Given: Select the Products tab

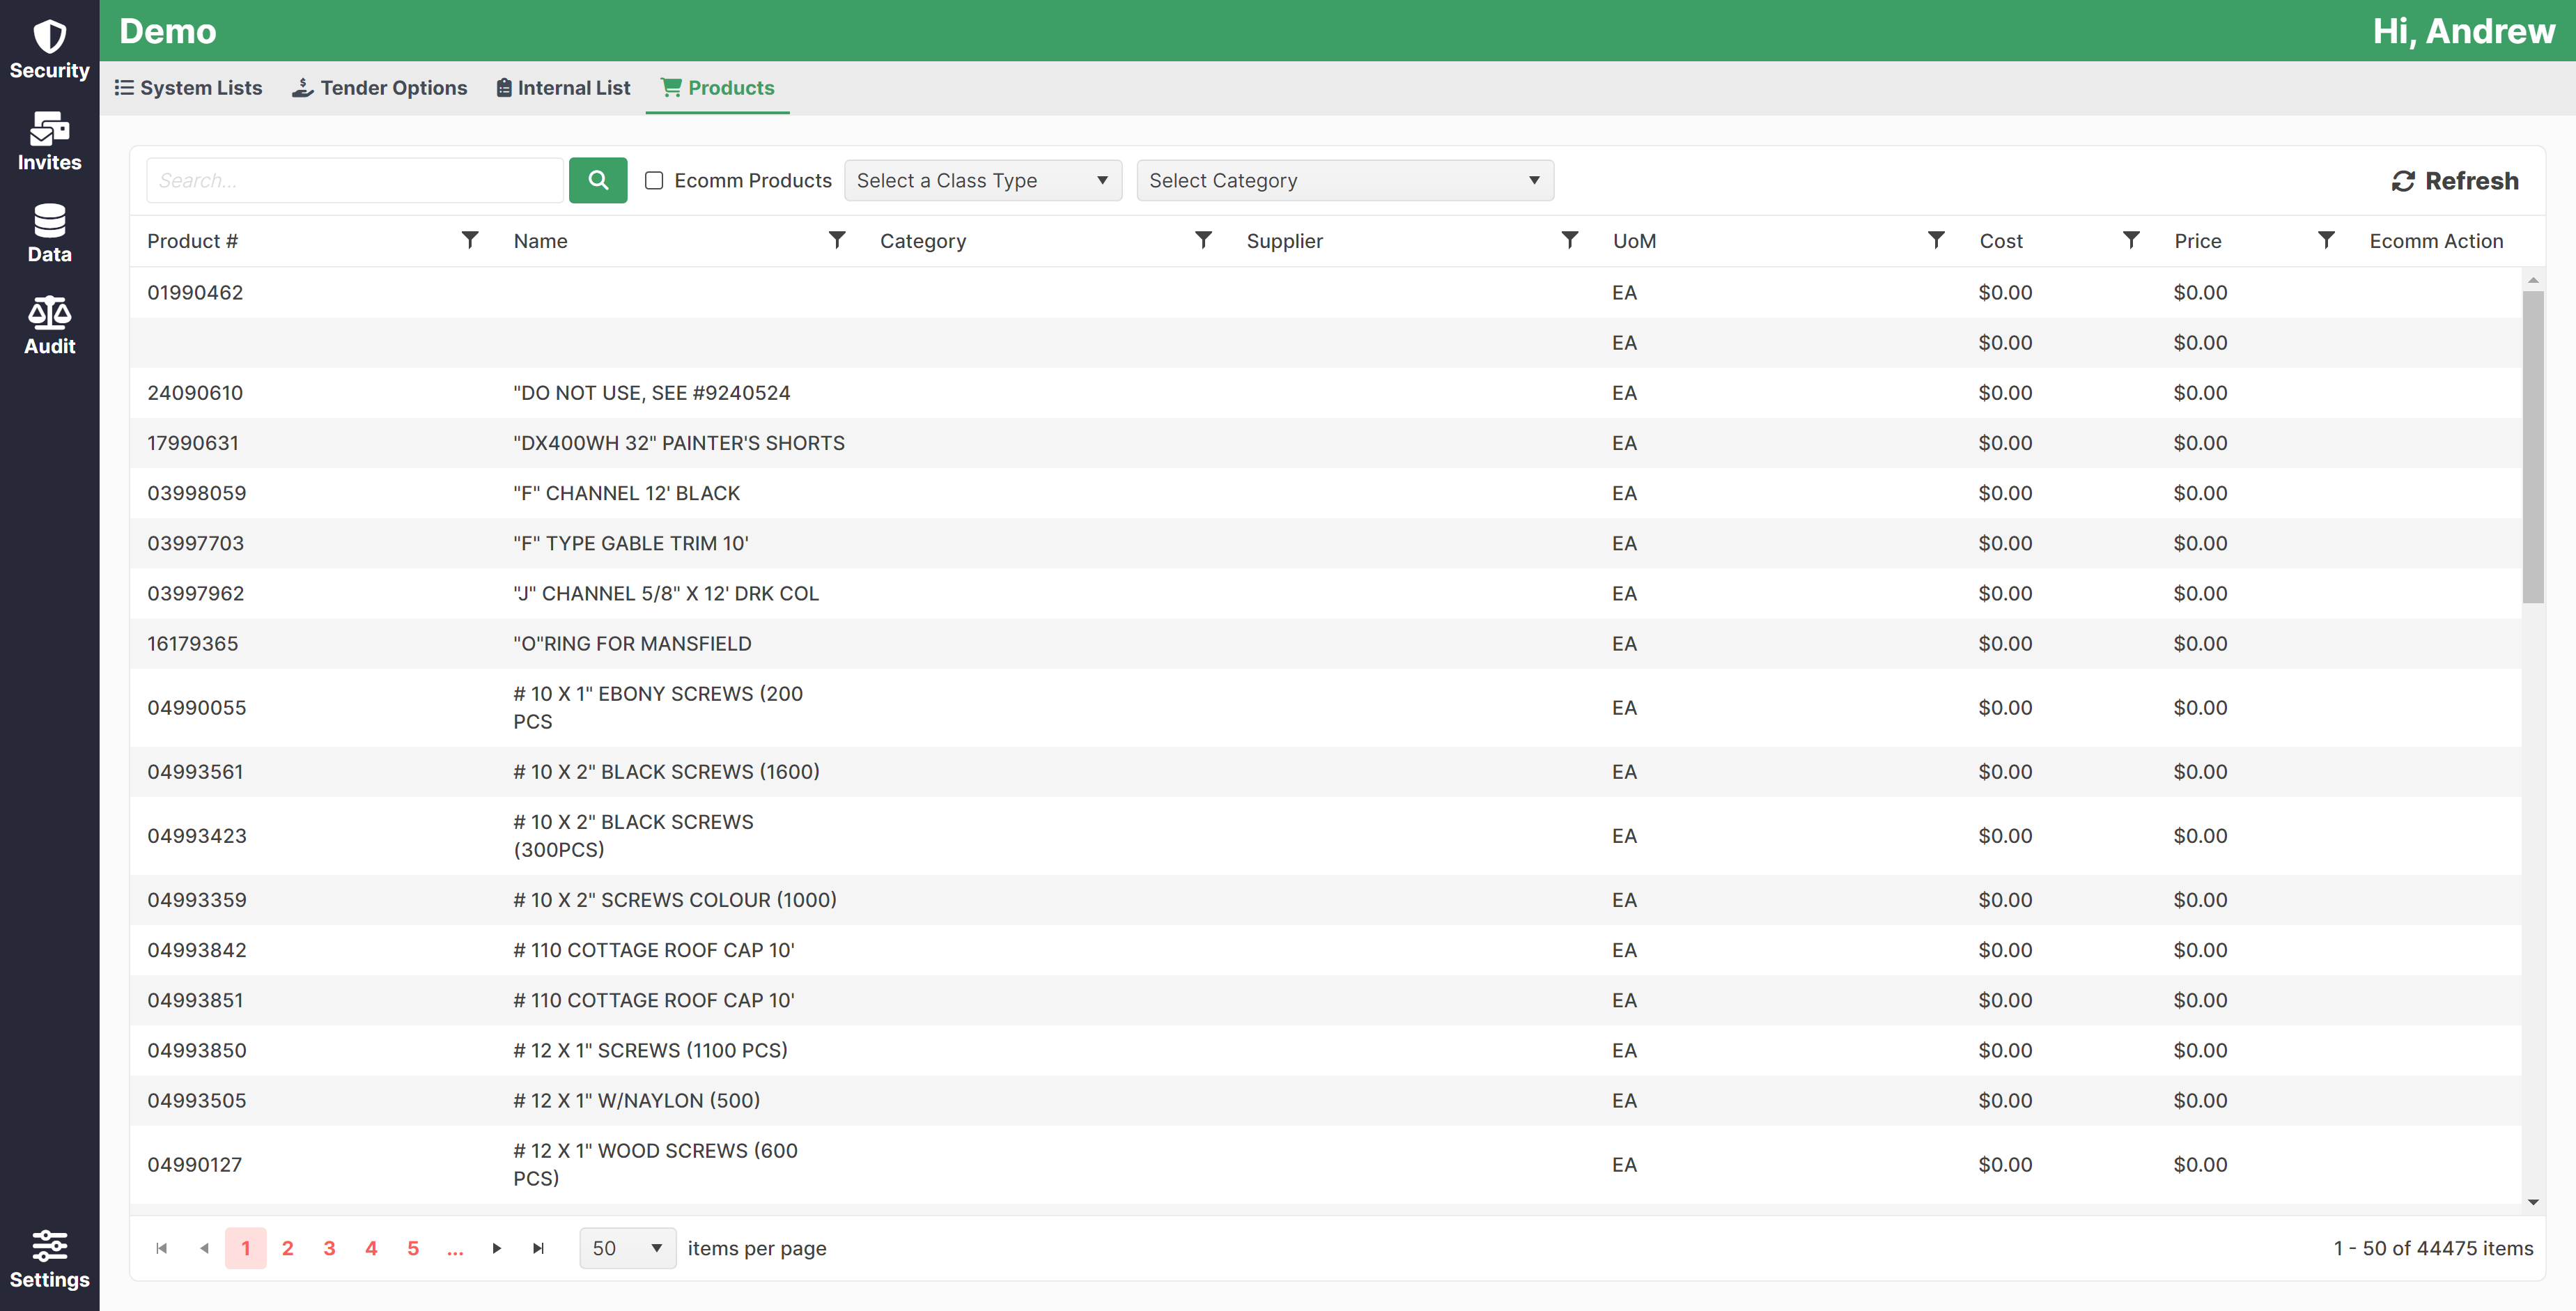Looking at the screenshot, I should coord(717,88).
